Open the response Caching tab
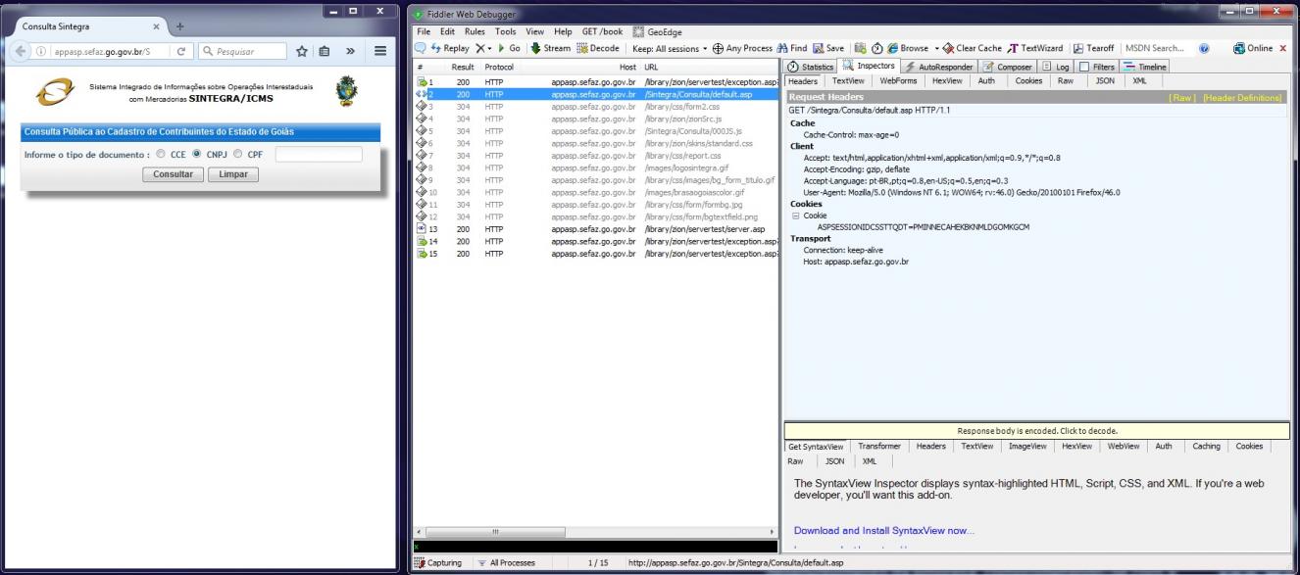Image resolution: width=1300 pixels, height=575 pixels. coord(1207,446)
